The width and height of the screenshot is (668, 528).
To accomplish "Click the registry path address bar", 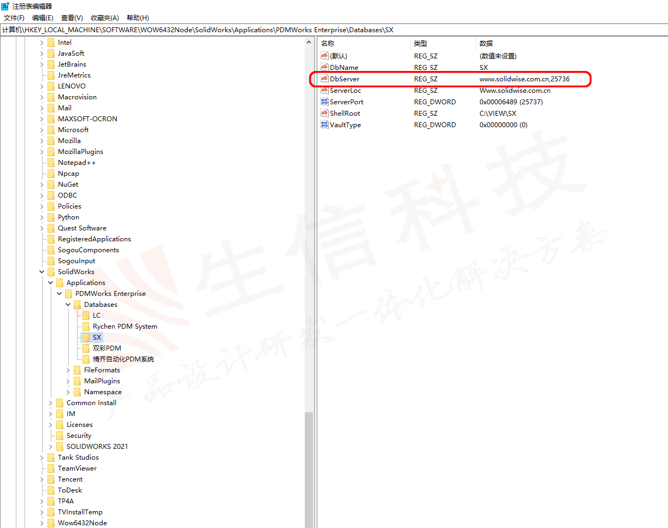I will (x=334, y=30).
